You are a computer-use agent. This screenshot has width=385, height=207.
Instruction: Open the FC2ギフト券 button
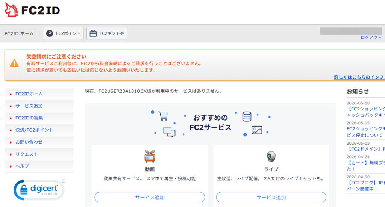[107, 33]
